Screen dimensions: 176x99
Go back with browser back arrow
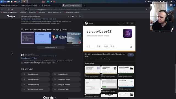tap(2, 9)
